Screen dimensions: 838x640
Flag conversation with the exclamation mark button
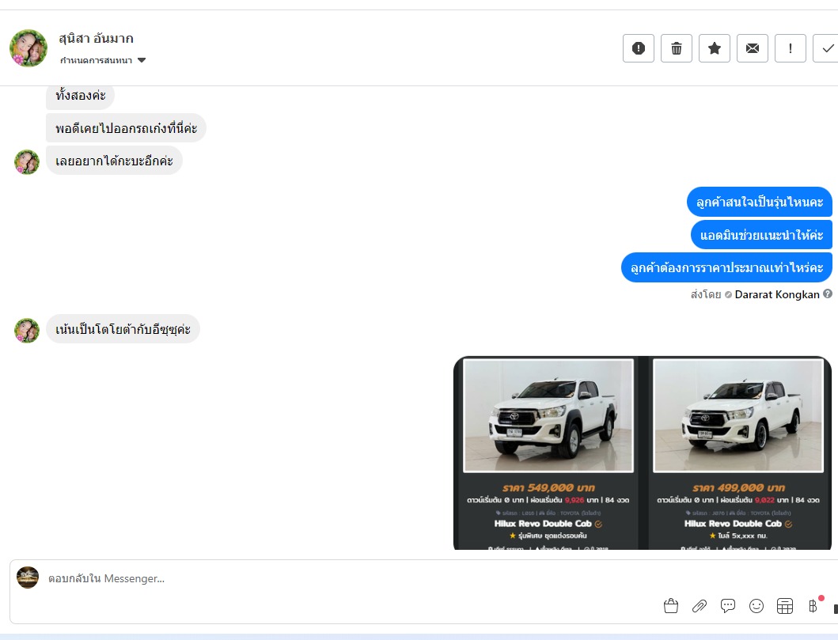(791, 48)
